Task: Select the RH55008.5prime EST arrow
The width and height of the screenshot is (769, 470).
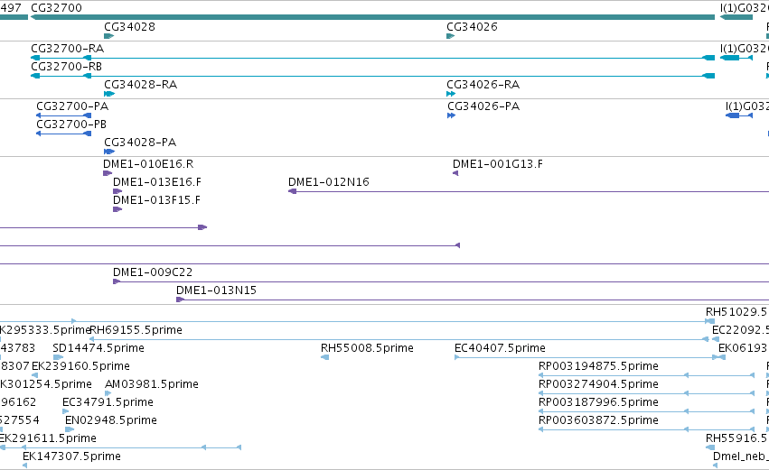Action: [x=324, y=357]
